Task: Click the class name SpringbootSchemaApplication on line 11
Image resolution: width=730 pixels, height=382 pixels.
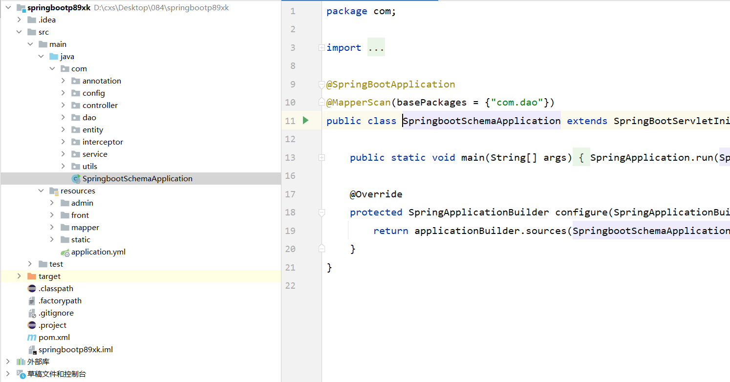Action: (x=482, y=121)
